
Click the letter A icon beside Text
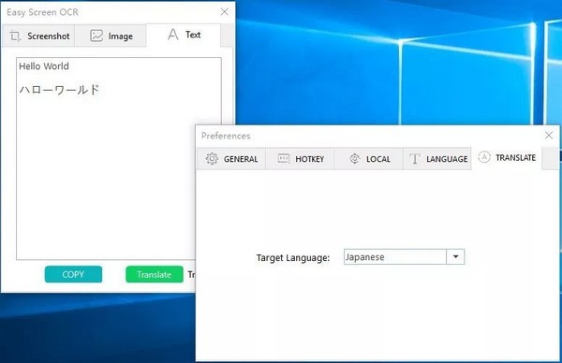point(173,35)
